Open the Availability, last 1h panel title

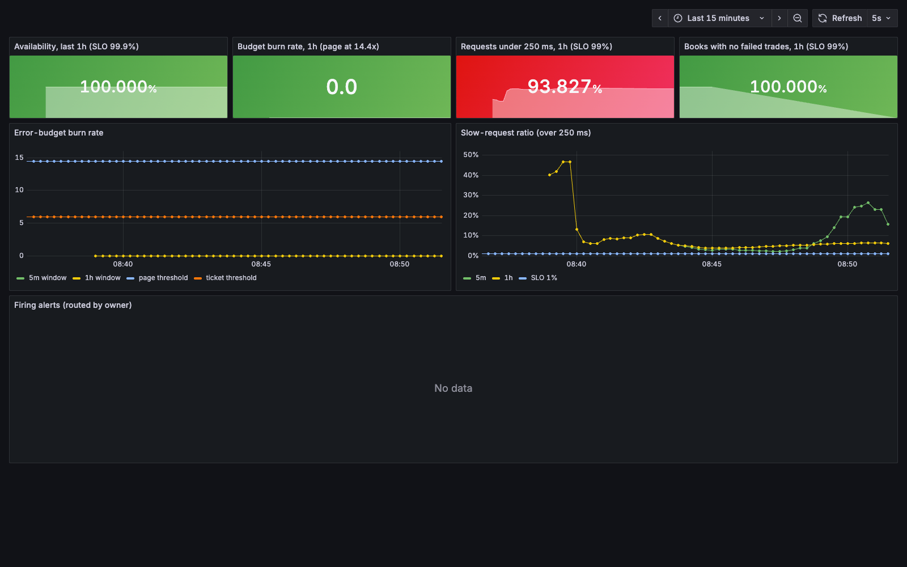pos(77,46)
